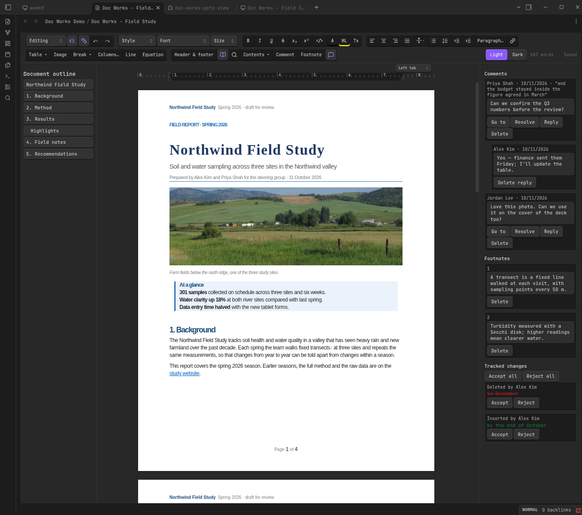The width and height of the screenshot is (582, 515).
Task: Click Delete reply under Alex Kim
Action: (x=514, y=183)
